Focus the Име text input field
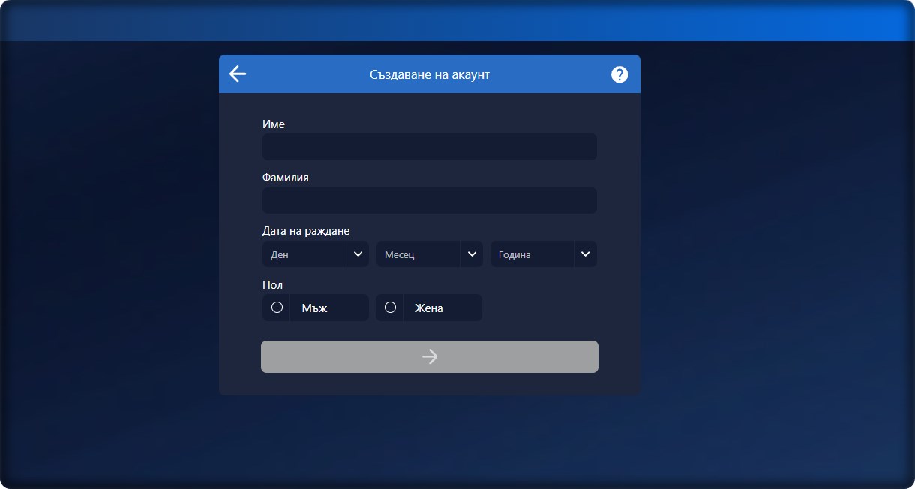Screen dimensions: 915x489 [429, 147]
